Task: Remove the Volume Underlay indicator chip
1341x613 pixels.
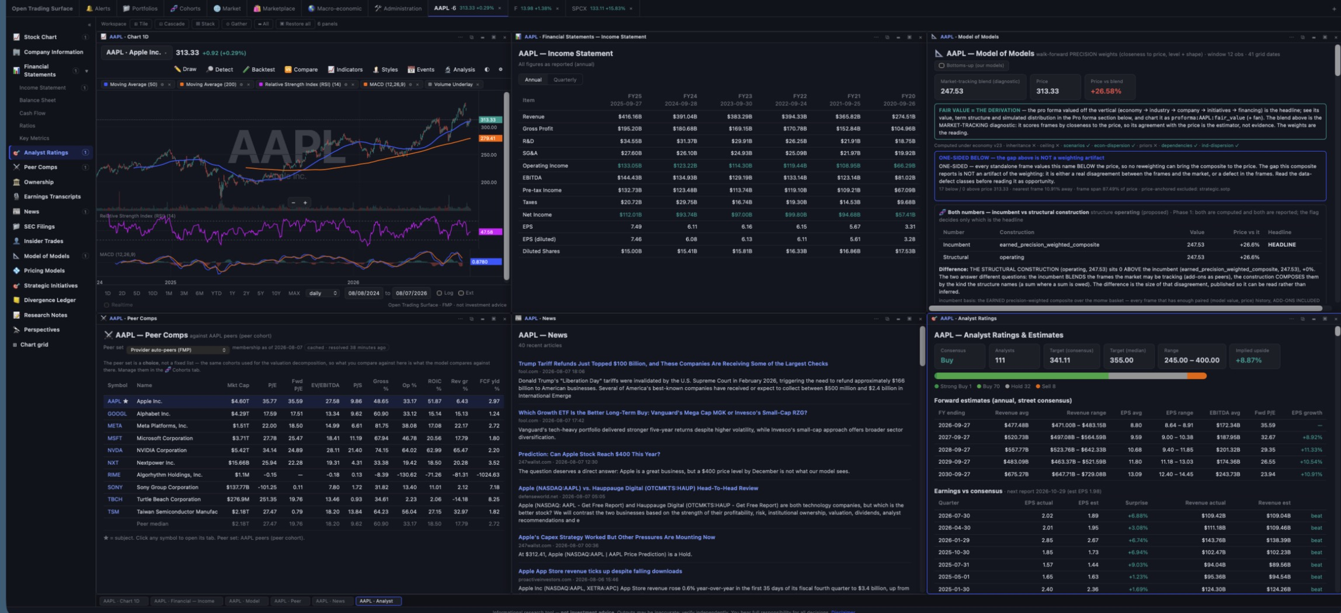Action: pos(478,85)
